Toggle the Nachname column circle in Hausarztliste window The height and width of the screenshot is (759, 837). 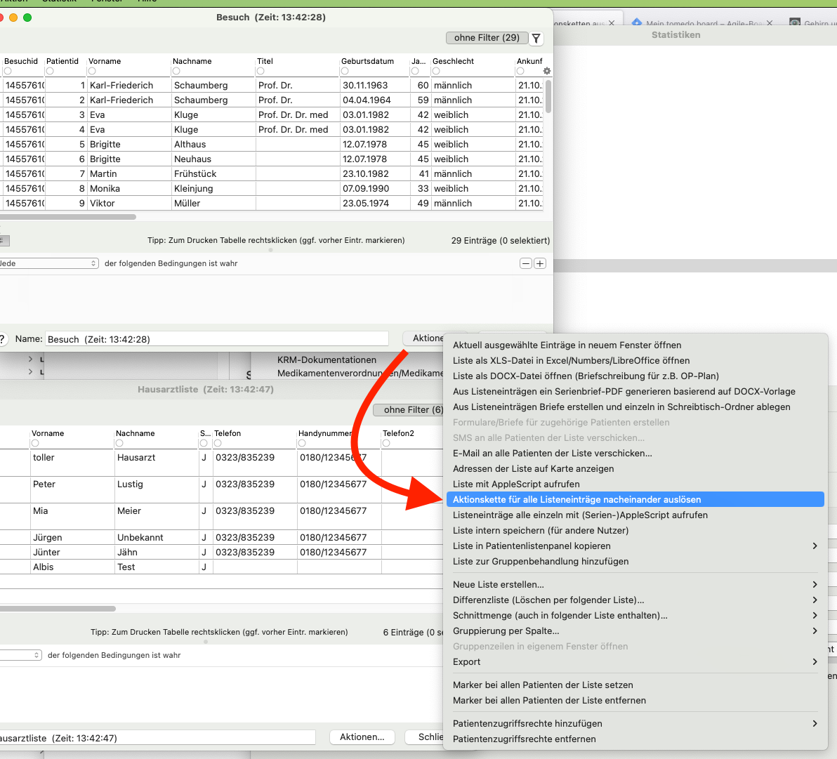pyautogui.click(x=119, y=443)
